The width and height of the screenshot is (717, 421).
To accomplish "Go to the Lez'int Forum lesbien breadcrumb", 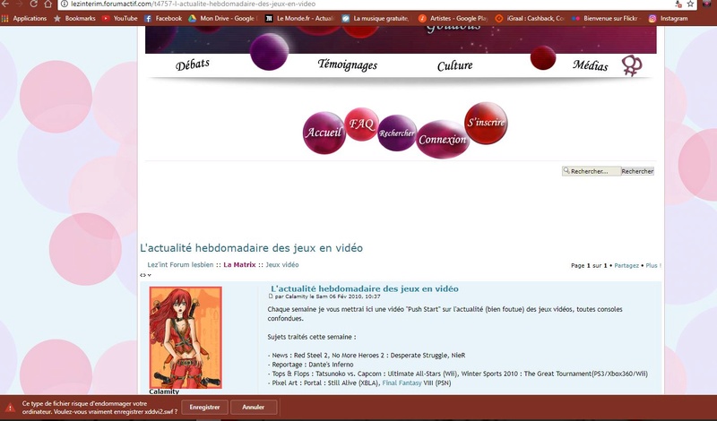I will point(180,264).
